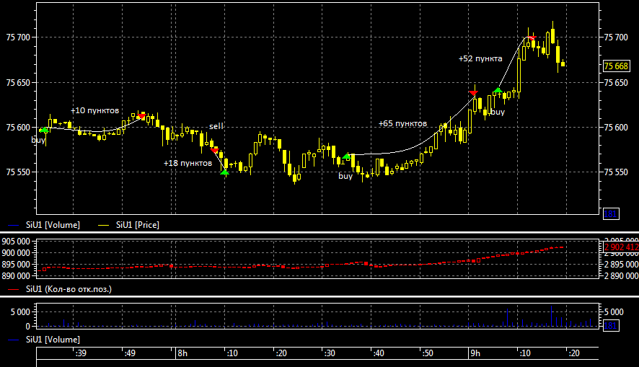Select the 905 000 open-interest axis label
The height and width of the screenshot is (367, 639).
[16, 242]
